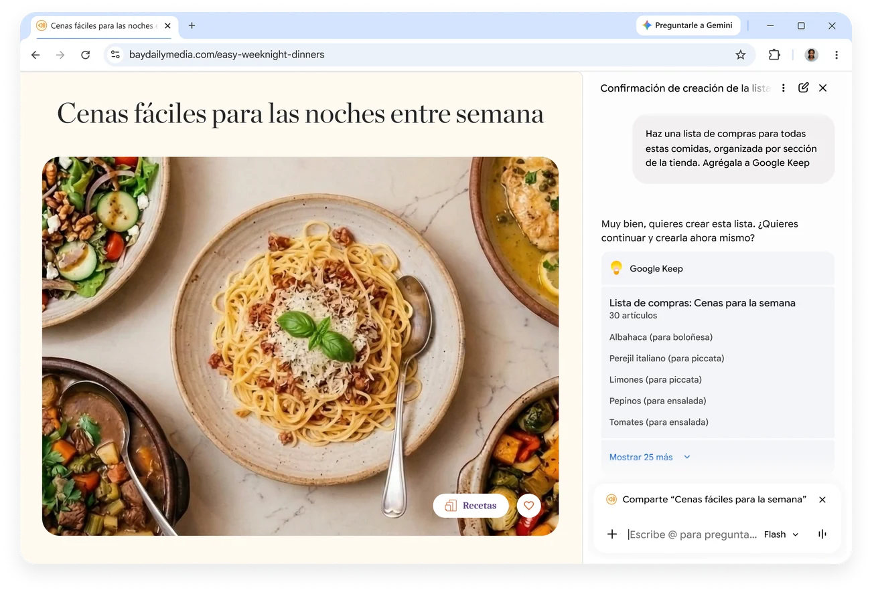
Task: Add attachment with the plus icon
Action: (611, 534)
